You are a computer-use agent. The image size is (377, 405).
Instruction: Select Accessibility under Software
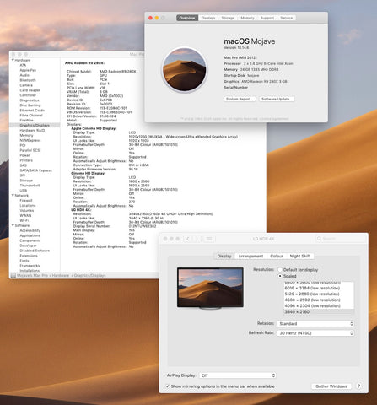[30, 230]
